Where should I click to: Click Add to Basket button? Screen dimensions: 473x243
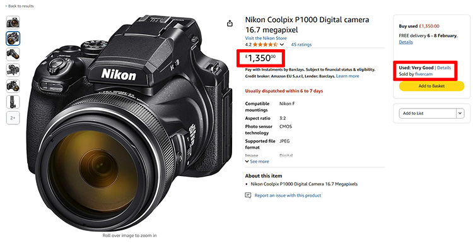tap(431, 86)
